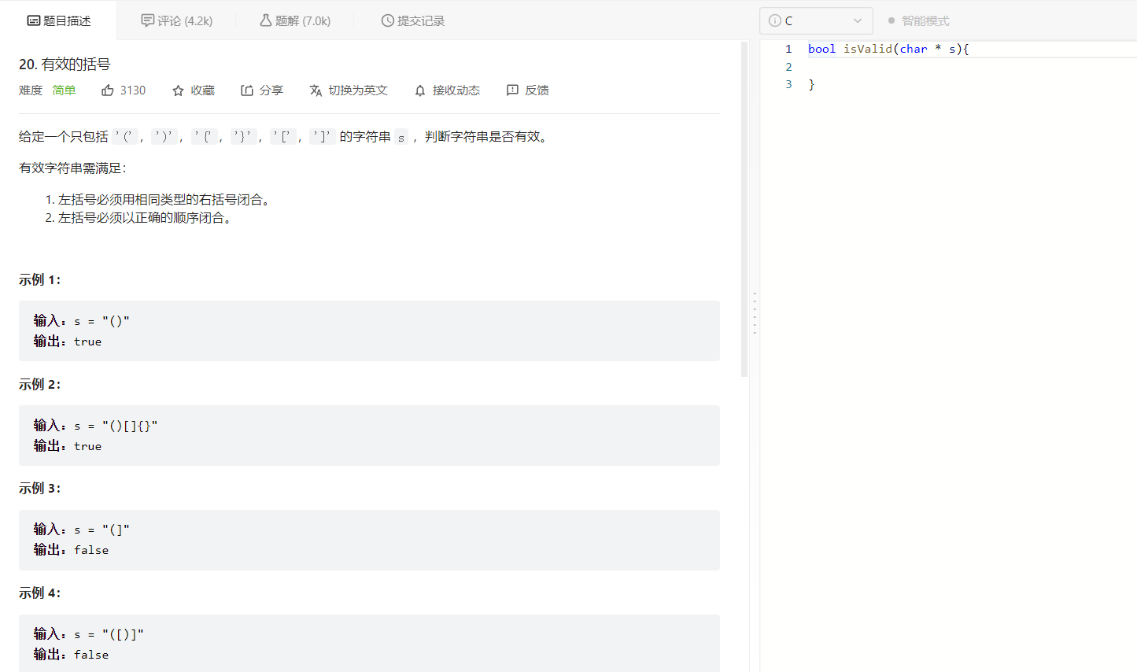
Task: Click the 简单 difficulty label
Action: click(x=64, y=90)
